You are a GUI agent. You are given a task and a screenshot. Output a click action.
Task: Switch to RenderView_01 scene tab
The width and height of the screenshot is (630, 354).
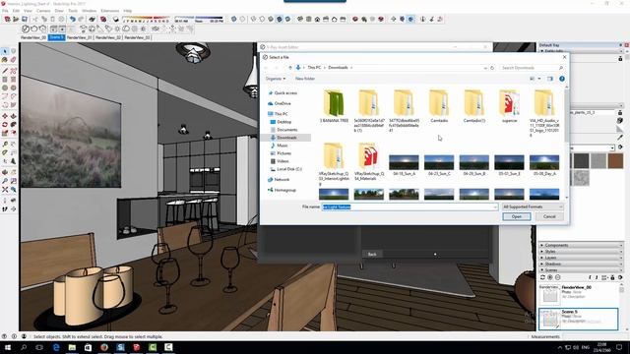(79, 37)
